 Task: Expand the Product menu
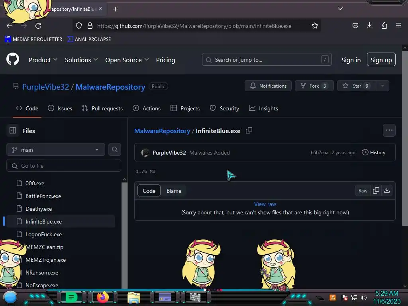pos(43,60)
